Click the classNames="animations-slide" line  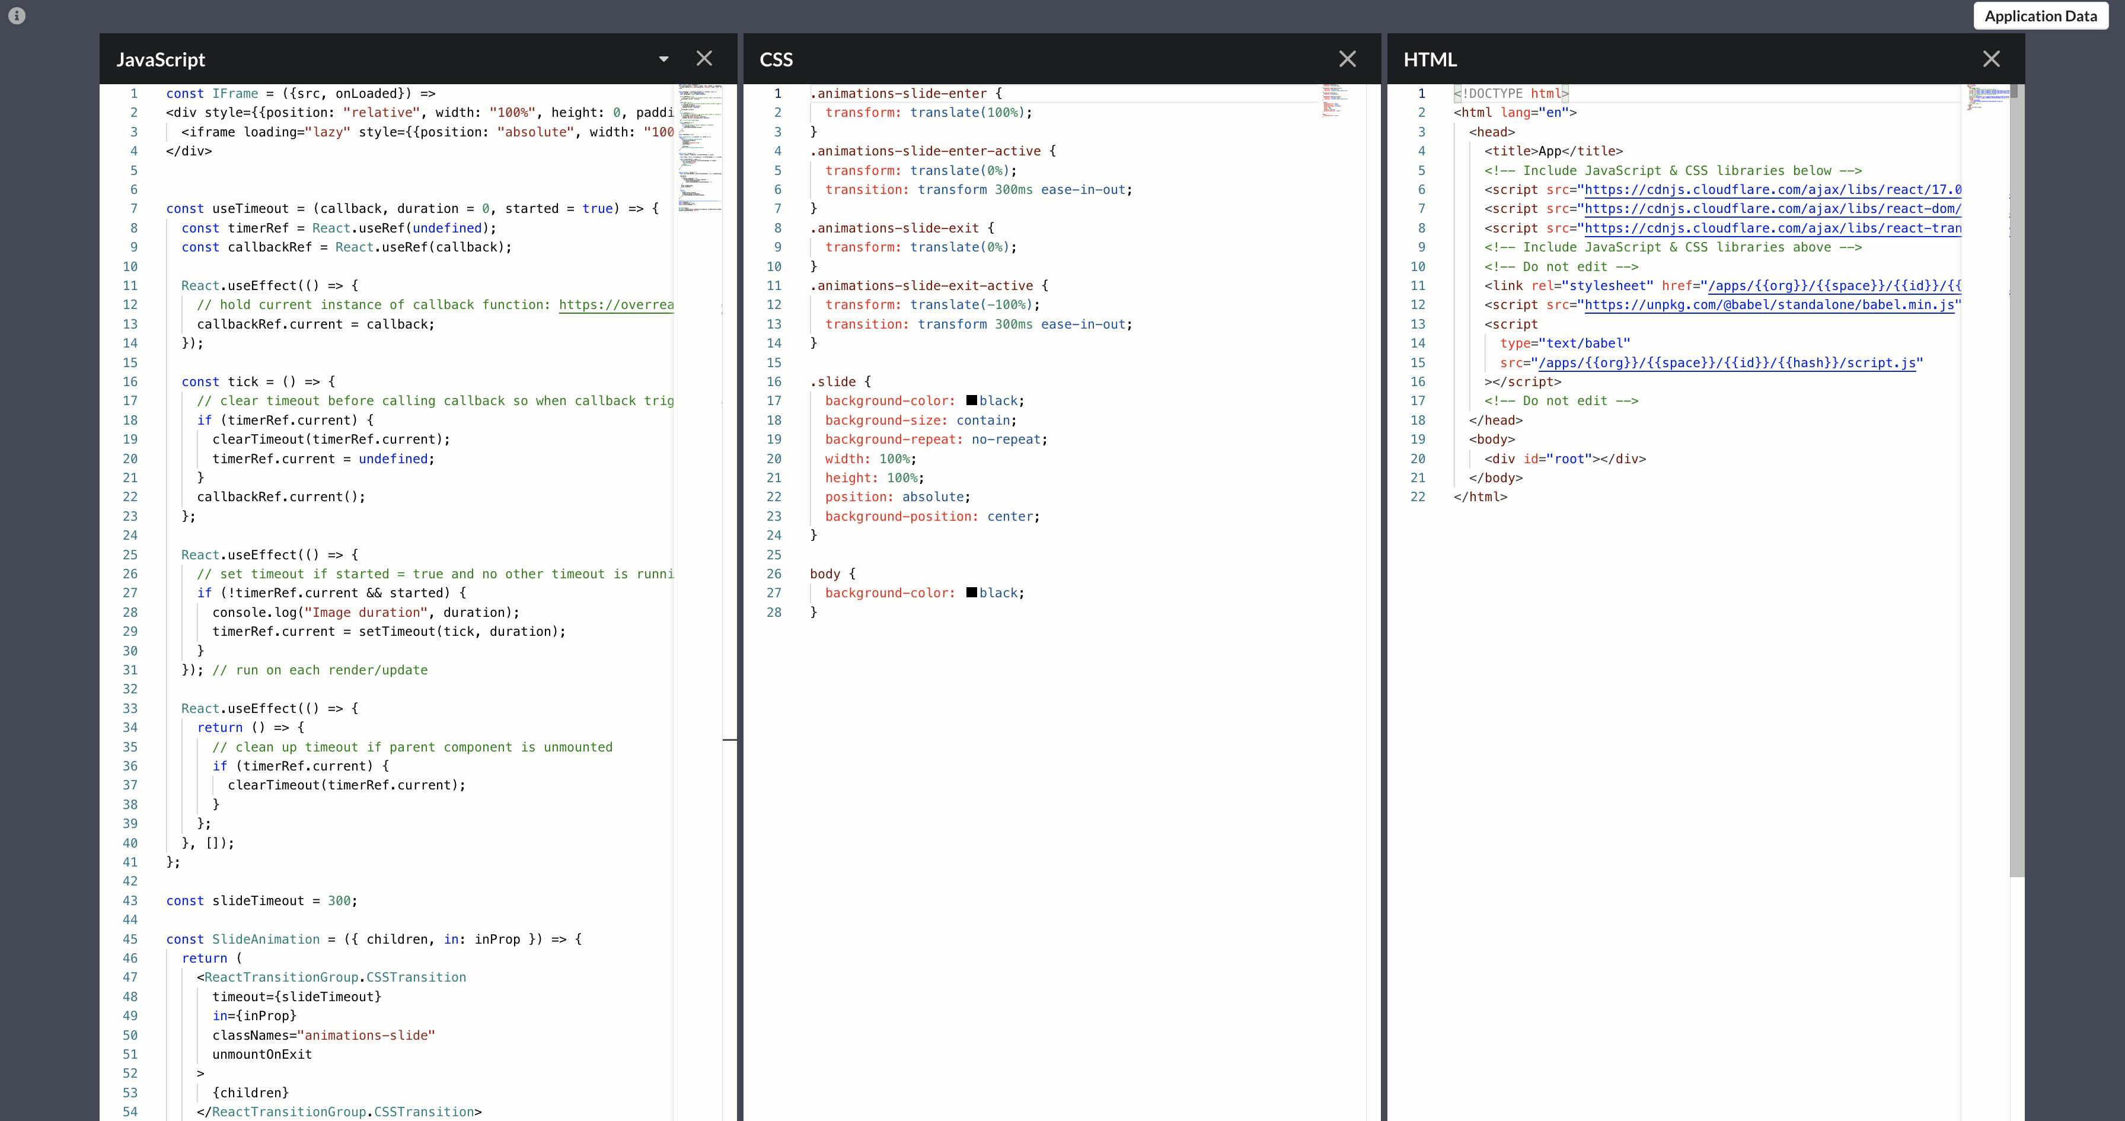[x=323, y=1035]
